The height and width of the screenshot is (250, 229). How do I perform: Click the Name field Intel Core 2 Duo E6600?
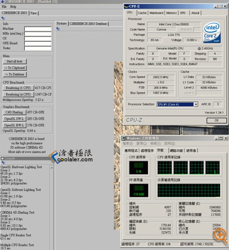pos(174,24)
